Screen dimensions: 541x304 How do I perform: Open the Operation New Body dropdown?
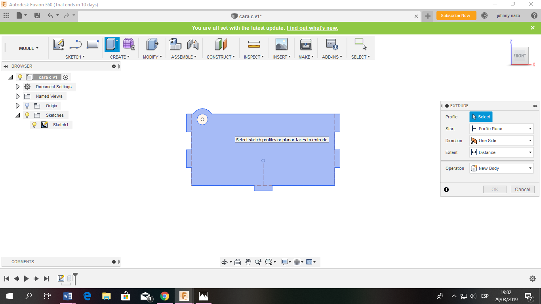point(501,168)
